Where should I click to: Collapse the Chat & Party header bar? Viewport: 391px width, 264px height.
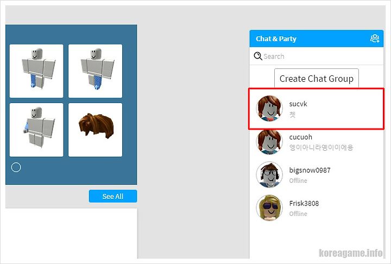316,38
